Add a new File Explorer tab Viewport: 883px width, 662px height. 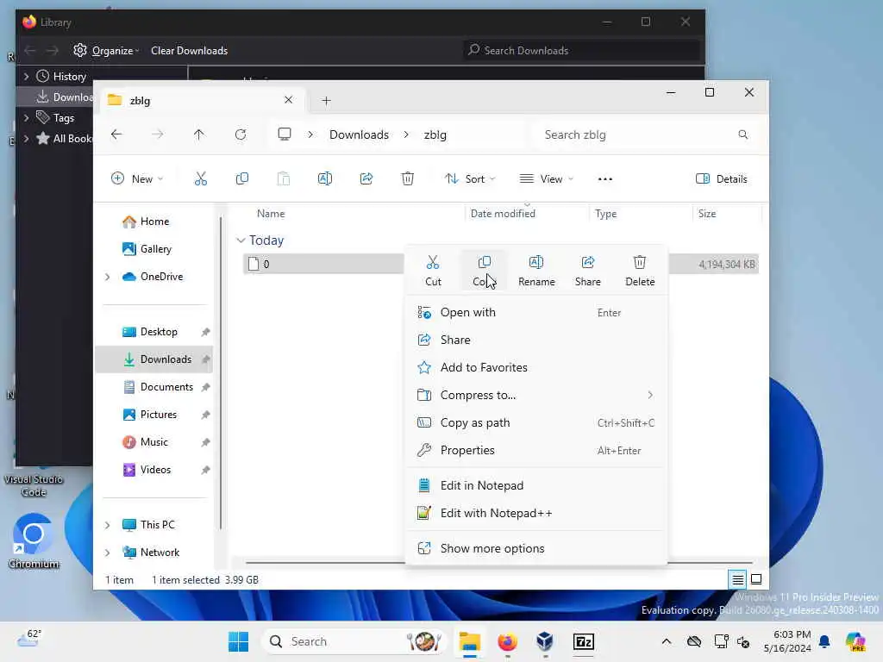tap(326, 101)
